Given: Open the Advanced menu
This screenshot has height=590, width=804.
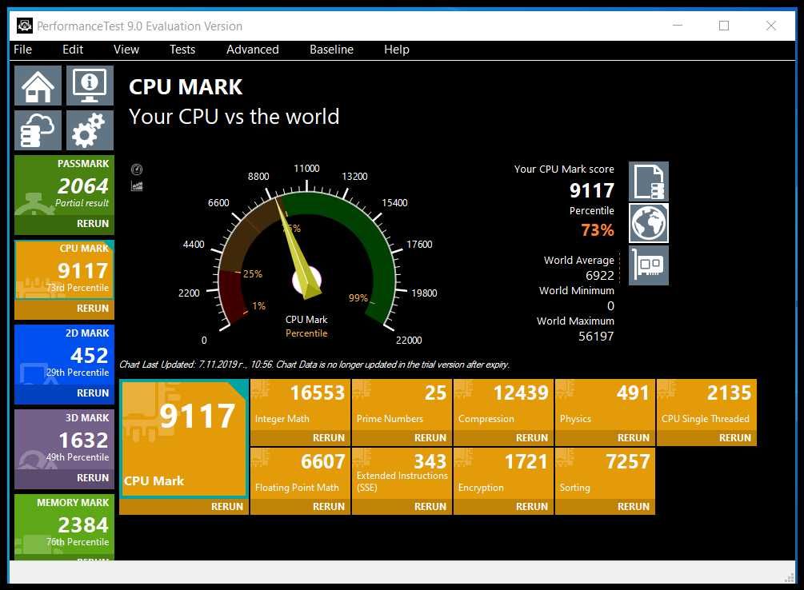Looking at the screenshot, I should pyautogui.click(x=253, y=50).
